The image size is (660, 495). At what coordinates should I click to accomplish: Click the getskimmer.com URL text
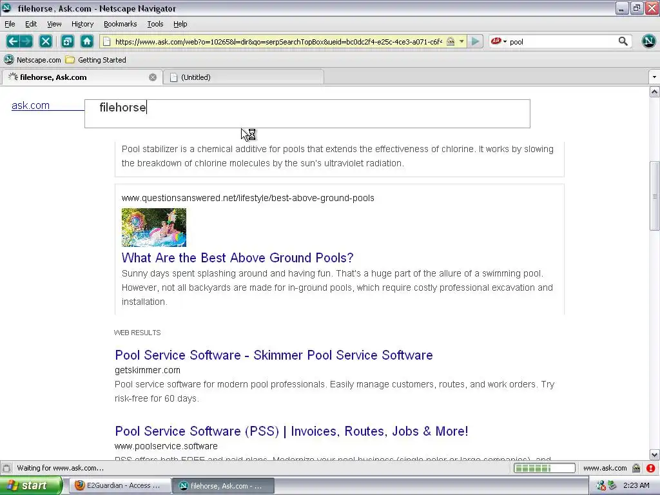click(x=148, y=370)
